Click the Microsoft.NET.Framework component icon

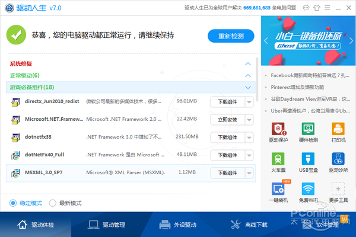15,120
